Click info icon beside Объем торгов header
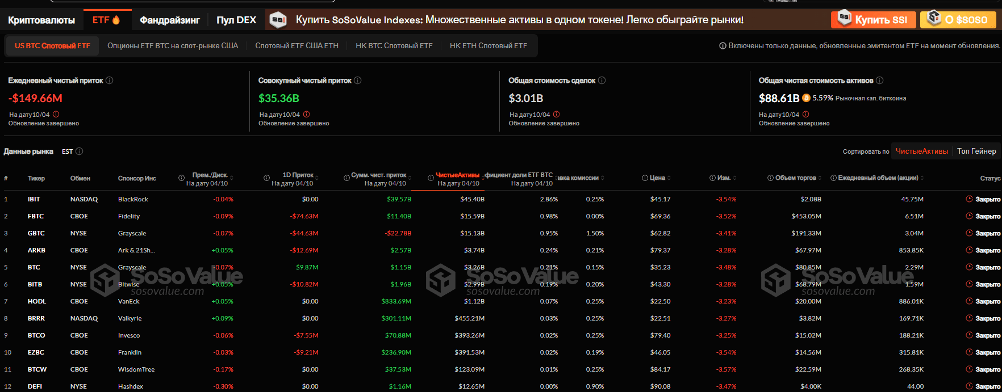 771,178
